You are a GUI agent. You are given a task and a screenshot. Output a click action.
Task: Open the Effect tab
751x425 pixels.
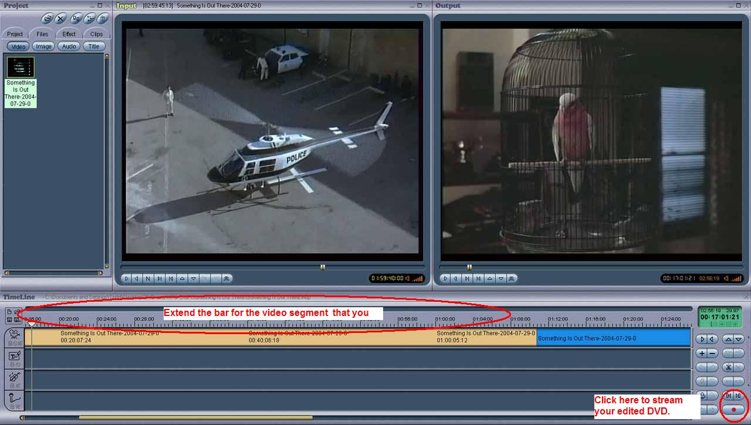pos(69,34)
